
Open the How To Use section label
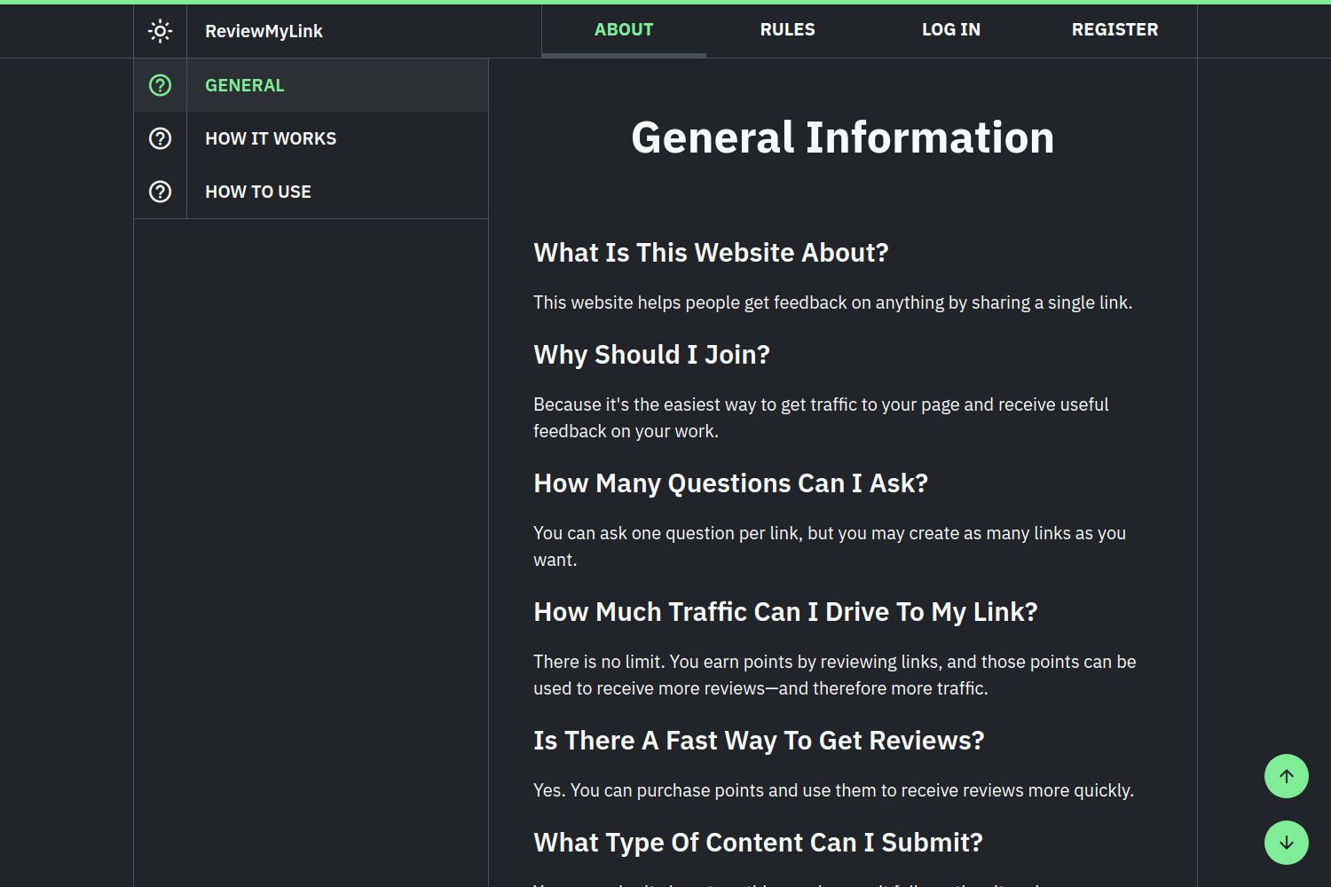pos(258,192)
